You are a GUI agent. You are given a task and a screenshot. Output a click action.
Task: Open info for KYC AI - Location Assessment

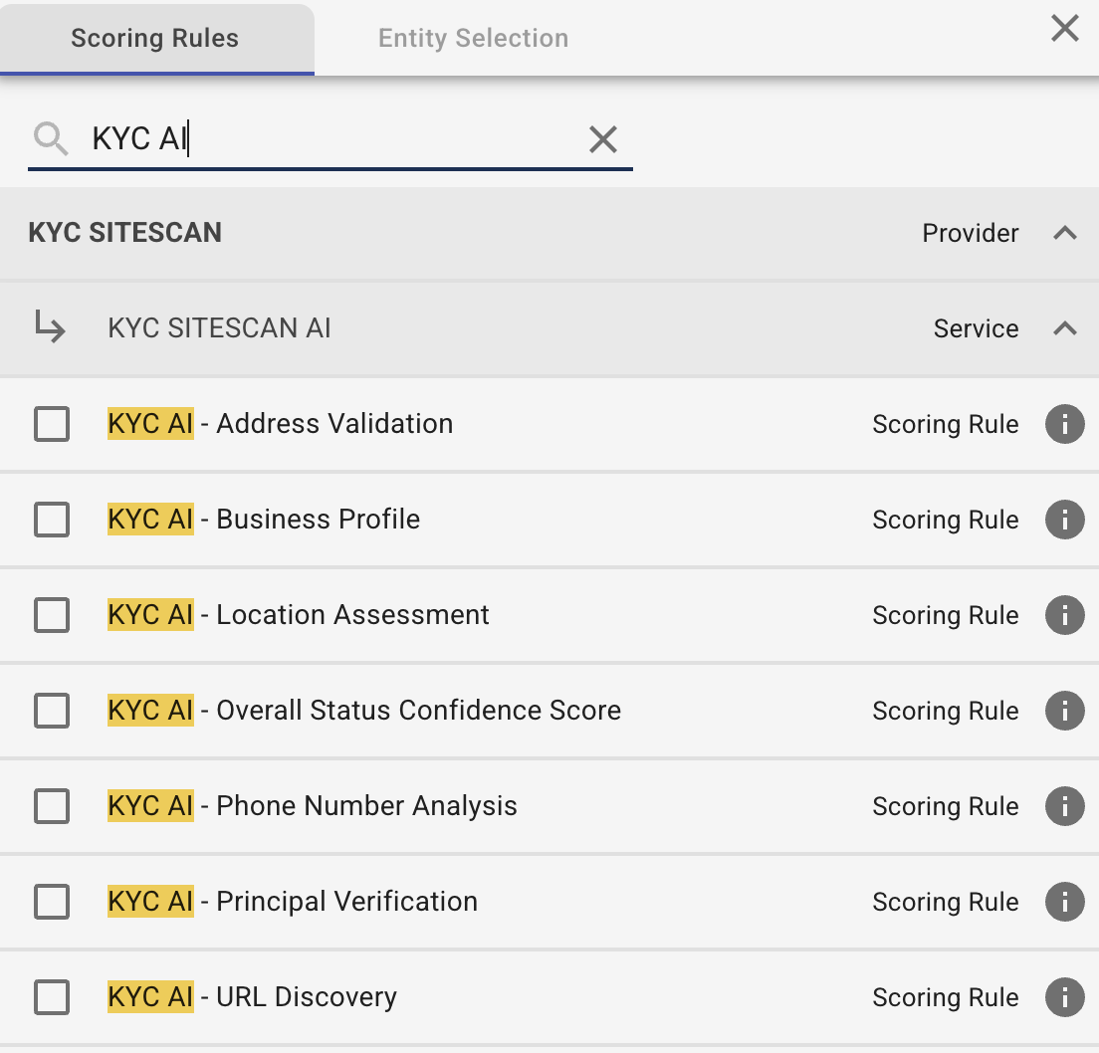click(1065, 614)
